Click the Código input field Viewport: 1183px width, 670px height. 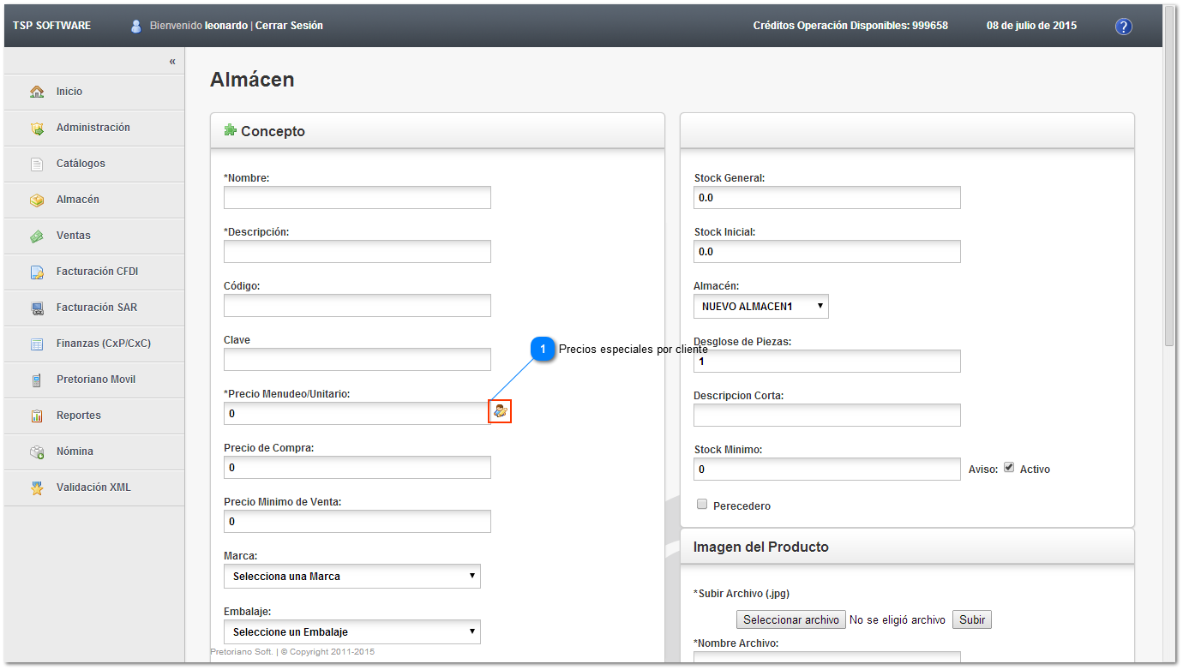click(x=357, y=306)
